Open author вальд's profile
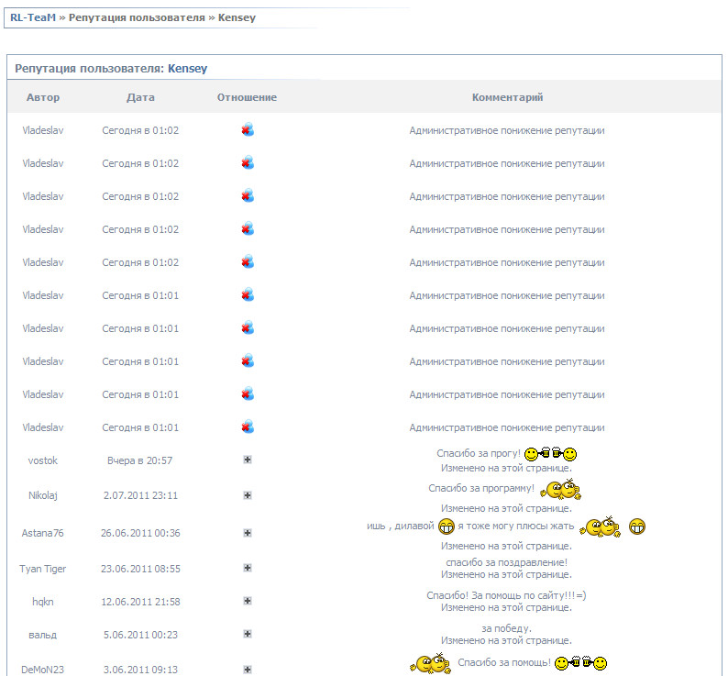The width and height of the screenshot is (728, 676). tap(43, 635)
